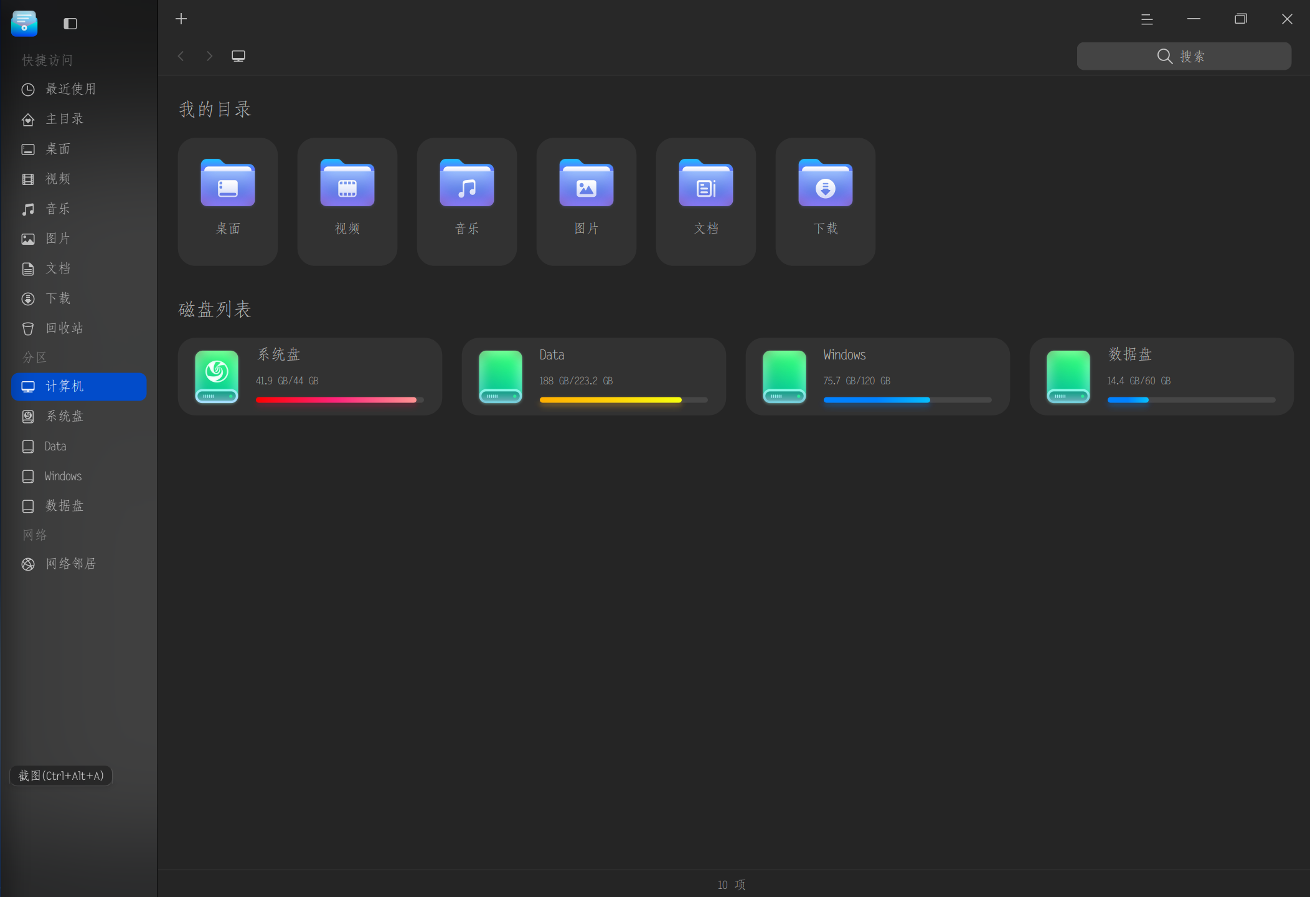Select 桌面 in the sidebar

(78, 149)
